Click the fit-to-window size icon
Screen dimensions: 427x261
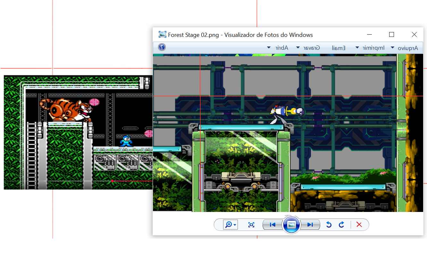(x=251, y=225)
